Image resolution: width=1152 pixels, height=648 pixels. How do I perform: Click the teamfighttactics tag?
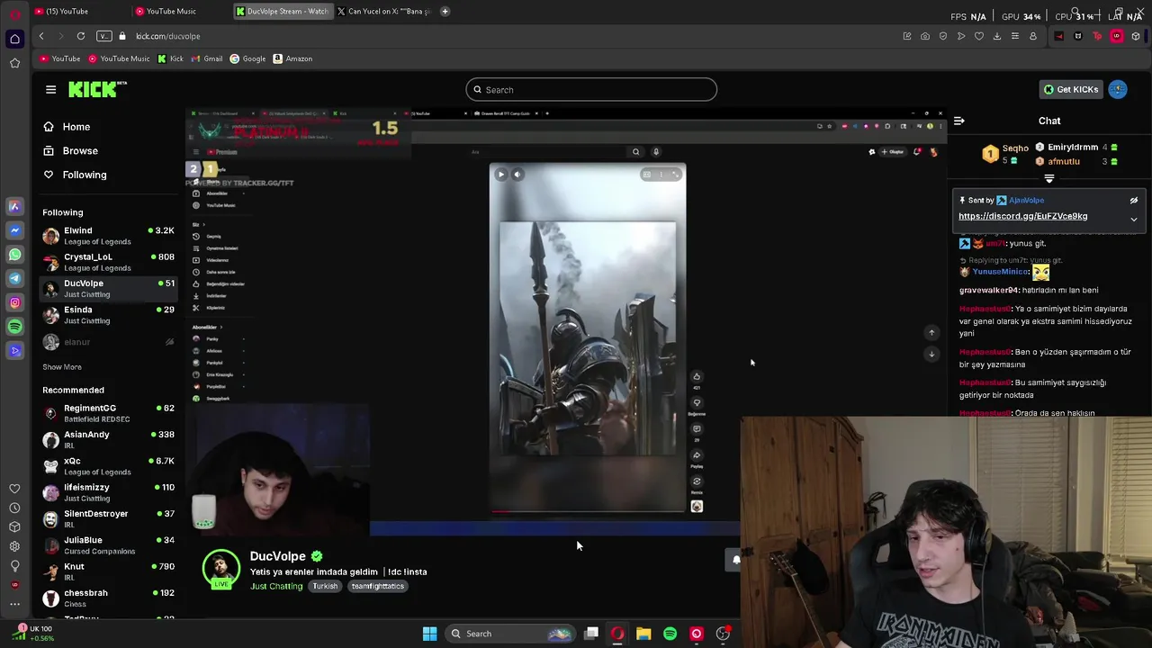(378, 586)
